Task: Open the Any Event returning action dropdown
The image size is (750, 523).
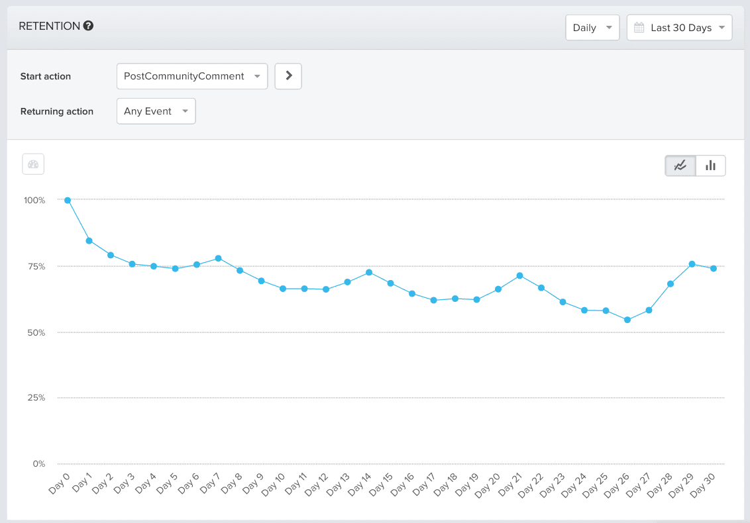Action: click(x=156, y=111)
